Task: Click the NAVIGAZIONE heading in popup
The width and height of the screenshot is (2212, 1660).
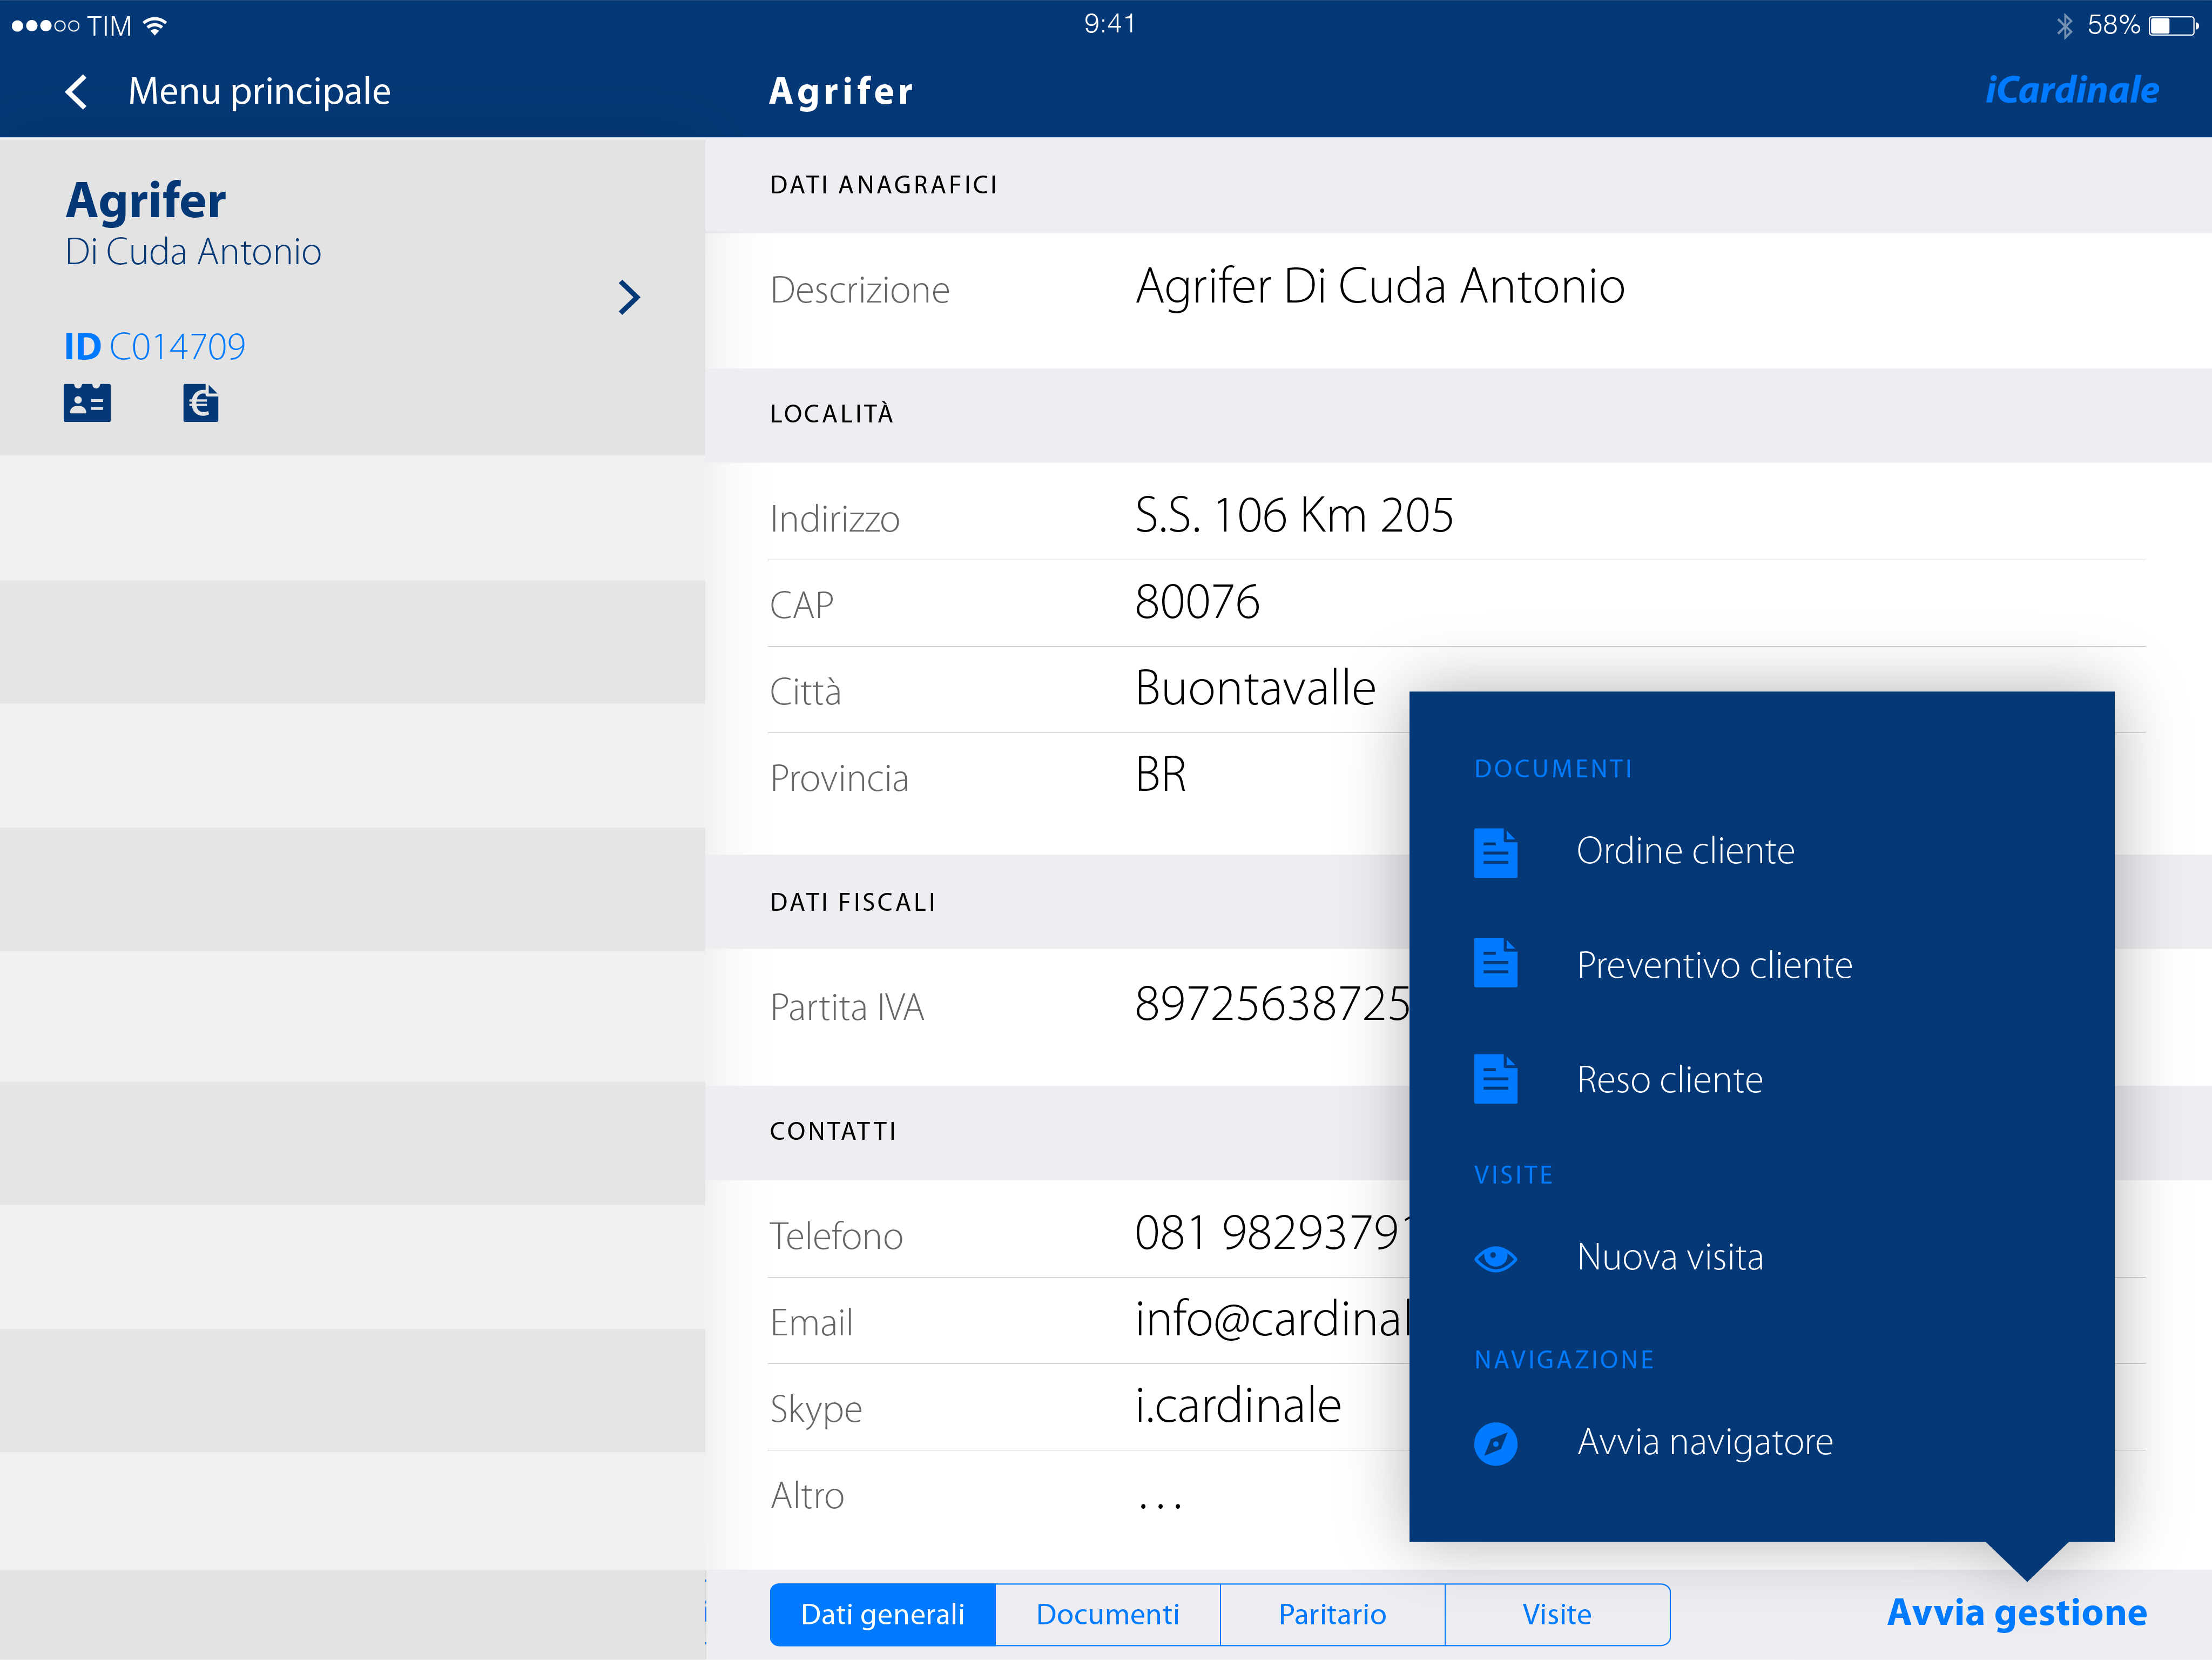Action: coord(1564,1360)
